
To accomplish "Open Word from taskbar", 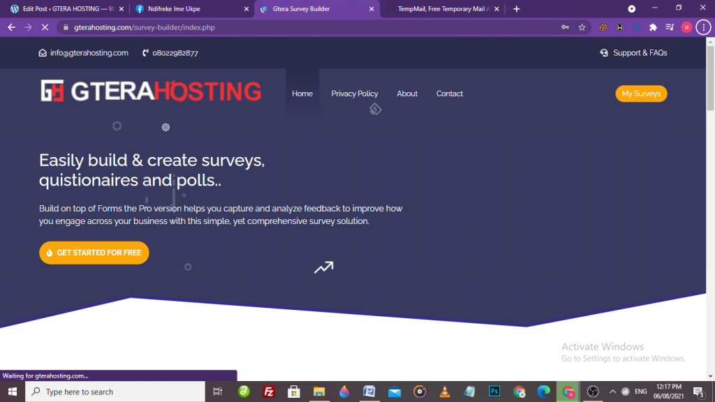I will 369,392.
